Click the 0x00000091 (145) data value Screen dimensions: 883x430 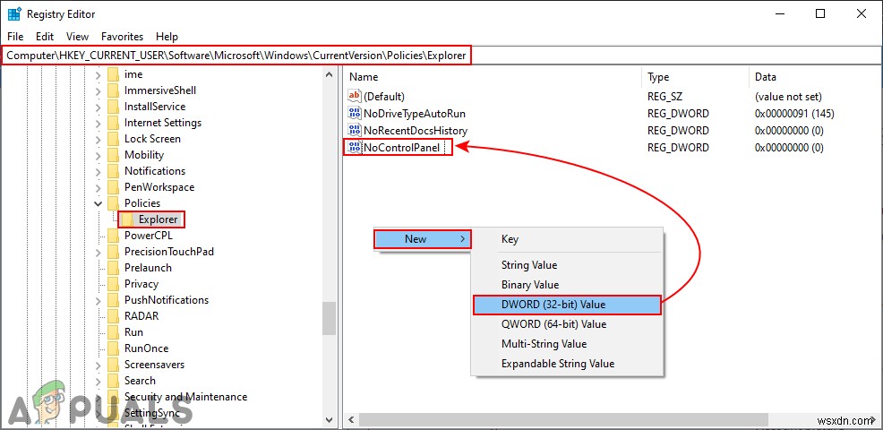(794, 113)
